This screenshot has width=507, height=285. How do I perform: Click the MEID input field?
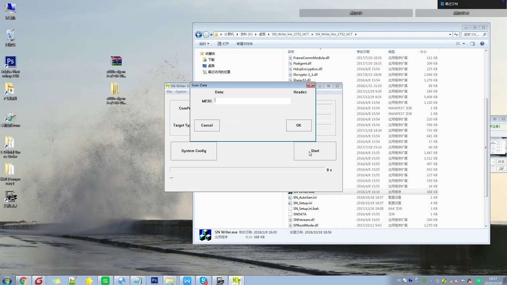tap(252, 101)
